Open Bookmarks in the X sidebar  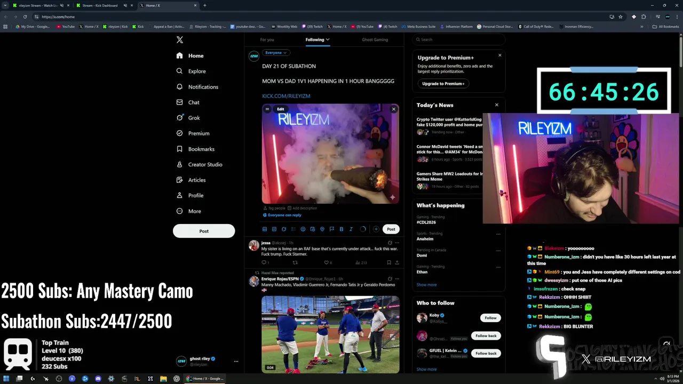coord(195,149)
